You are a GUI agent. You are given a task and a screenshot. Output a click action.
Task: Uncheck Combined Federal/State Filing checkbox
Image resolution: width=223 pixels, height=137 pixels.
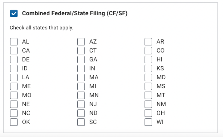tap(14, 13)
